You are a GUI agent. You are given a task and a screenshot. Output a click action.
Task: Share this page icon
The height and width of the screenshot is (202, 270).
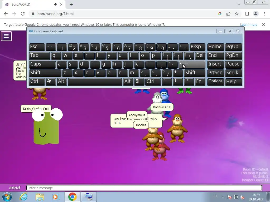pyautogui.click(x=228, y=14)
